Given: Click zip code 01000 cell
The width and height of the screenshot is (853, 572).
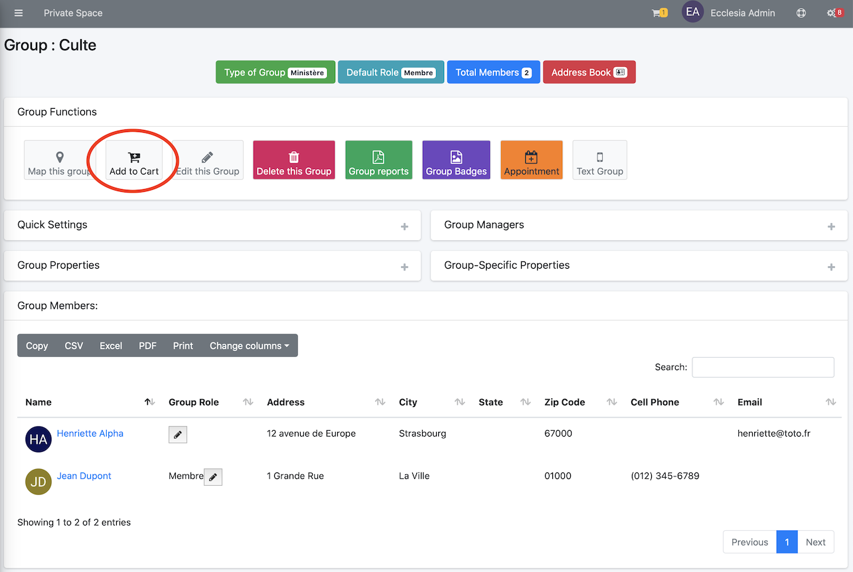Looking at the screenshot, I should pos(558,476).
